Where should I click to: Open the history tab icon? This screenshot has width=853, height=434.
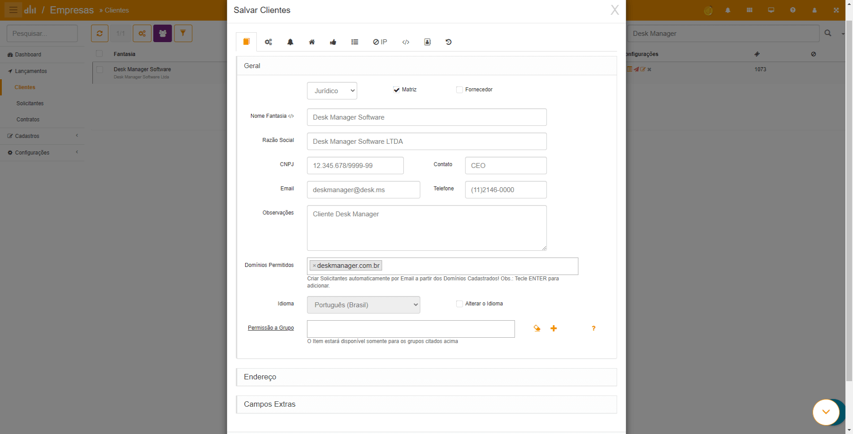tap(448, 42)
